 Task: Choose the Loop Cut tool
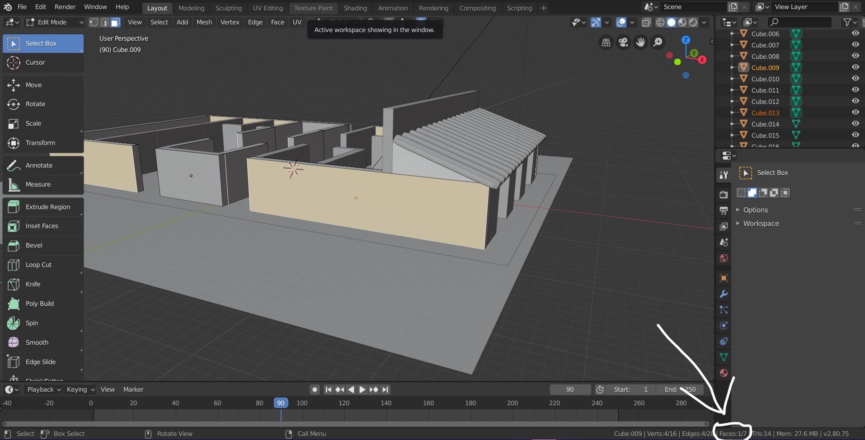(38, 265)
